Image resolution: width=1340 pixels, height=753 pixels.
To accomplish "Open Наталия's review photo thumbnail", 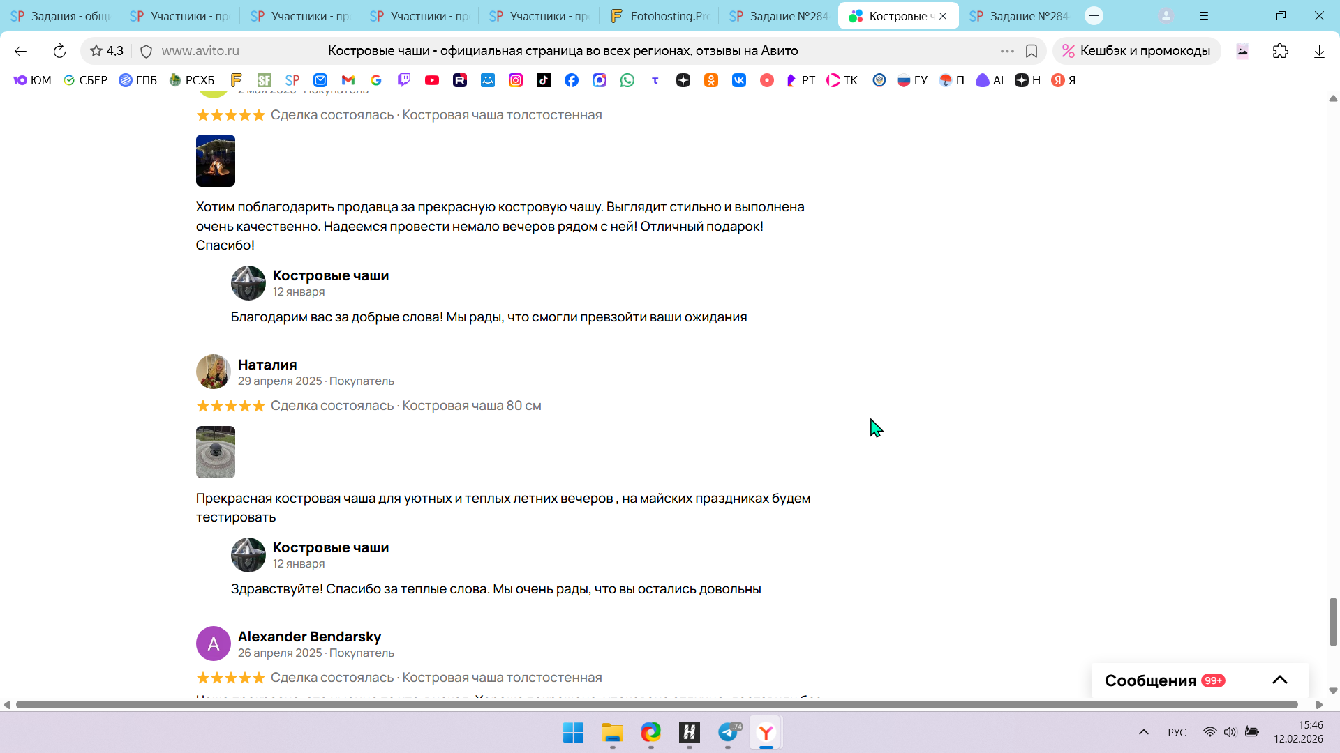I will [x=216, y=452].
